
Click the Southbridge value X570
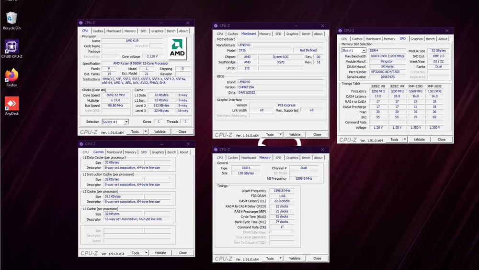pos(280,62)
